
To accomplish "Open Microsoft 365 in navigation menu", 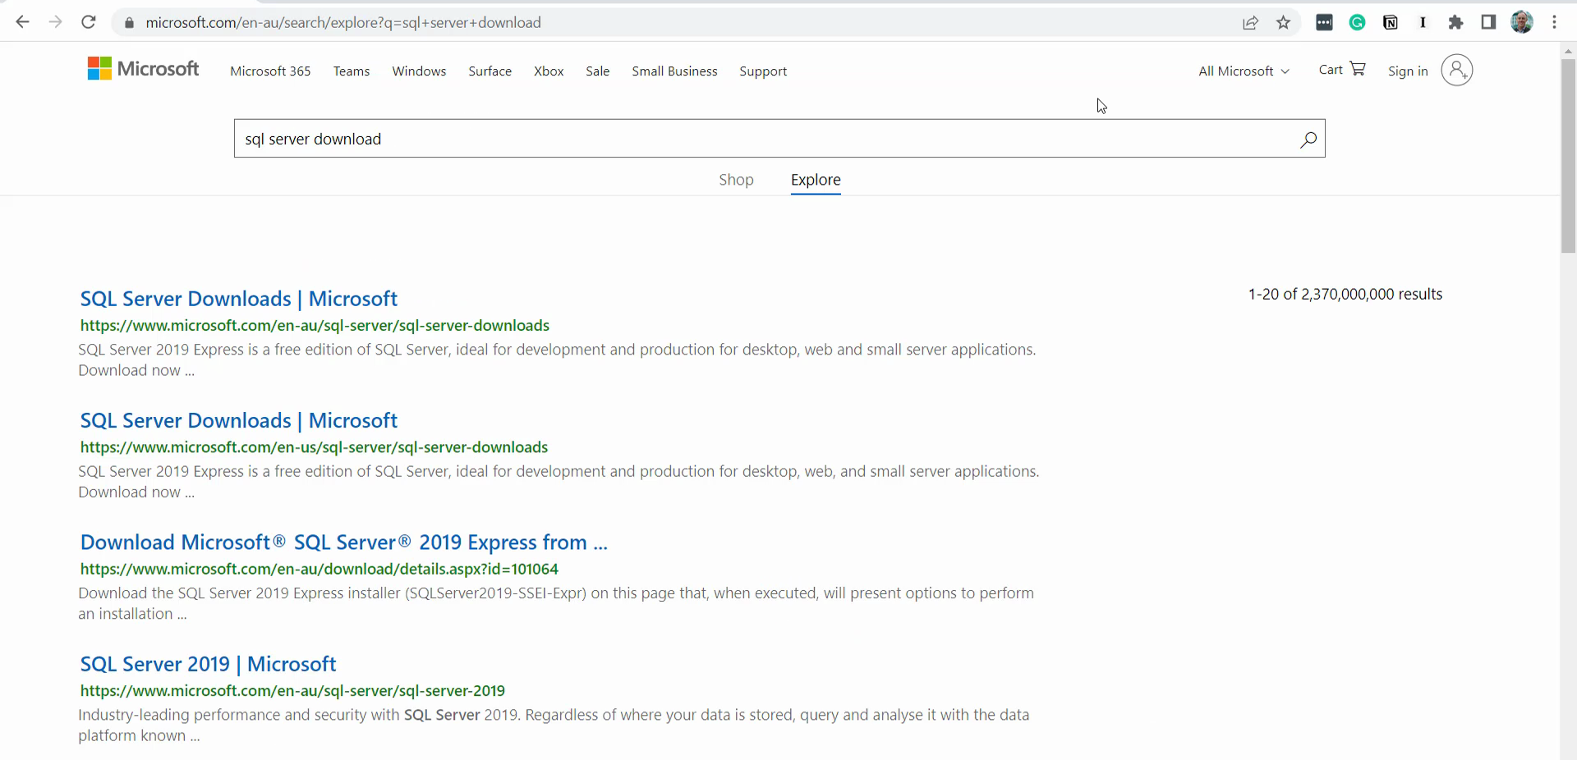I will click(270, 71).
